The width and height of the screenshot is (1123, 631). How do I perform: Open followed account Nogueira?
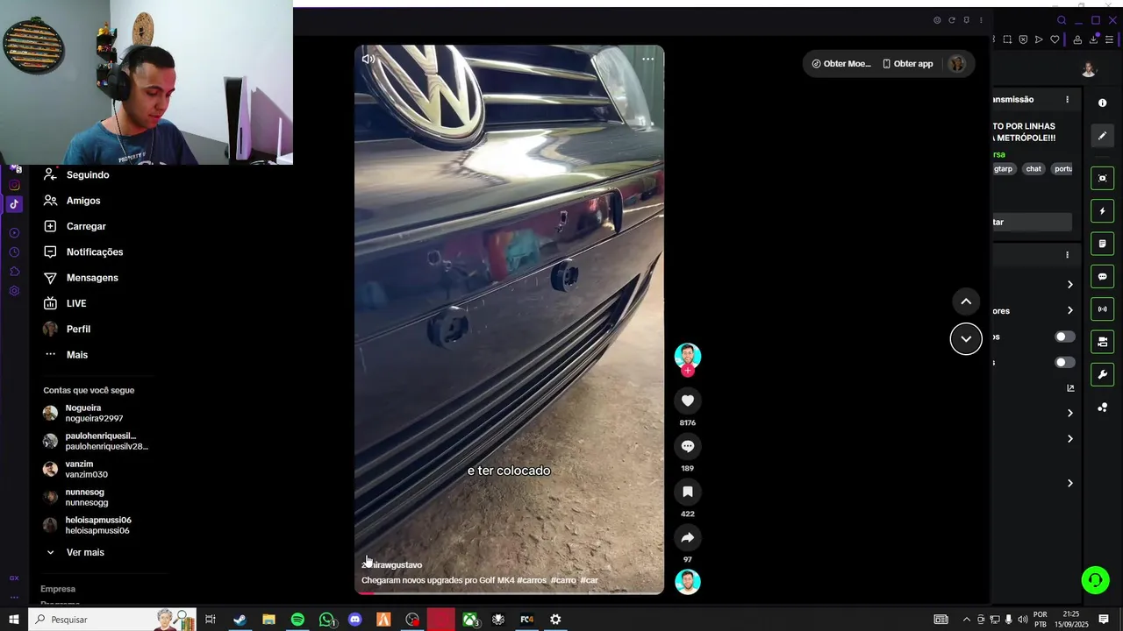(x=83, y=413)
